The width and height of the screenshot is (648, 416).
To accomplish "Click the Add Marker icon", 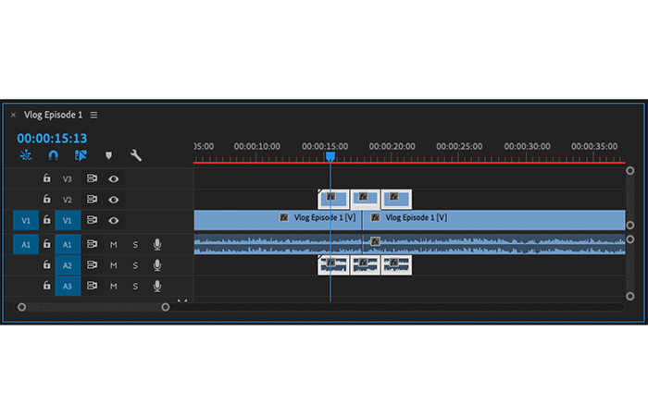I will (108, 155).
